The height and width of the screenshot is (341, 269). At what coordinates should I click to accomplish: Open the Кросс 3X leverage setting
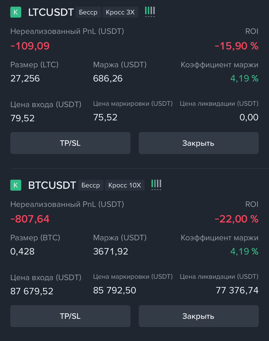click(x=120, y=12)
